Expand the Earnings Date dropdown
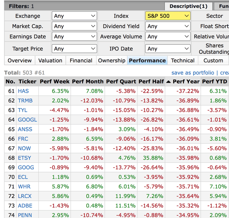Image resolution: width=229 pixels, height=218 pixels. click(74, 37)
